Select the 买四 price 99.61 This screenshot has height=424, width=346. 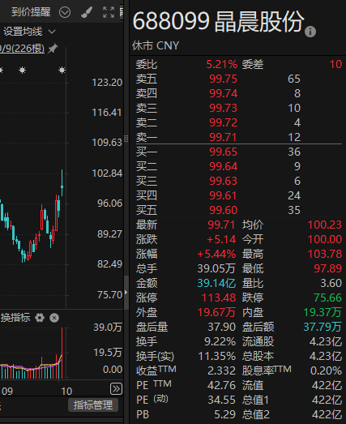pyautogui.click(x=223, y=195)
